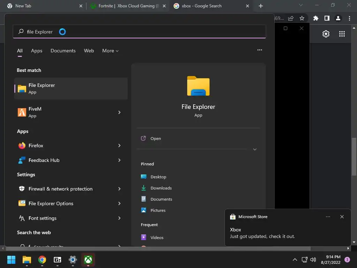
Task: Switch to Fortnite Xbox Cloud Gaming tab
Action: 128,6
